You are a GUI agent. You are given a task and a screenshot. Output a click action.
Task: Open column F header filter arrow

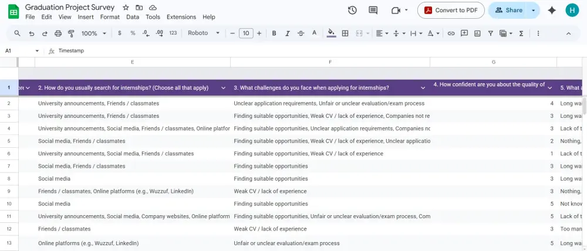pos(423,88)
